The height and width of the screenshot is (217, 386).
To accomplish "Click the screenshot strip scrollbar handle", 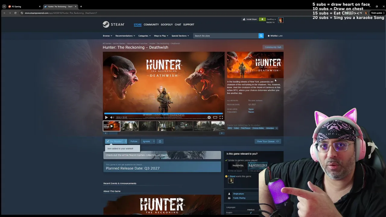I will point(114,133).
